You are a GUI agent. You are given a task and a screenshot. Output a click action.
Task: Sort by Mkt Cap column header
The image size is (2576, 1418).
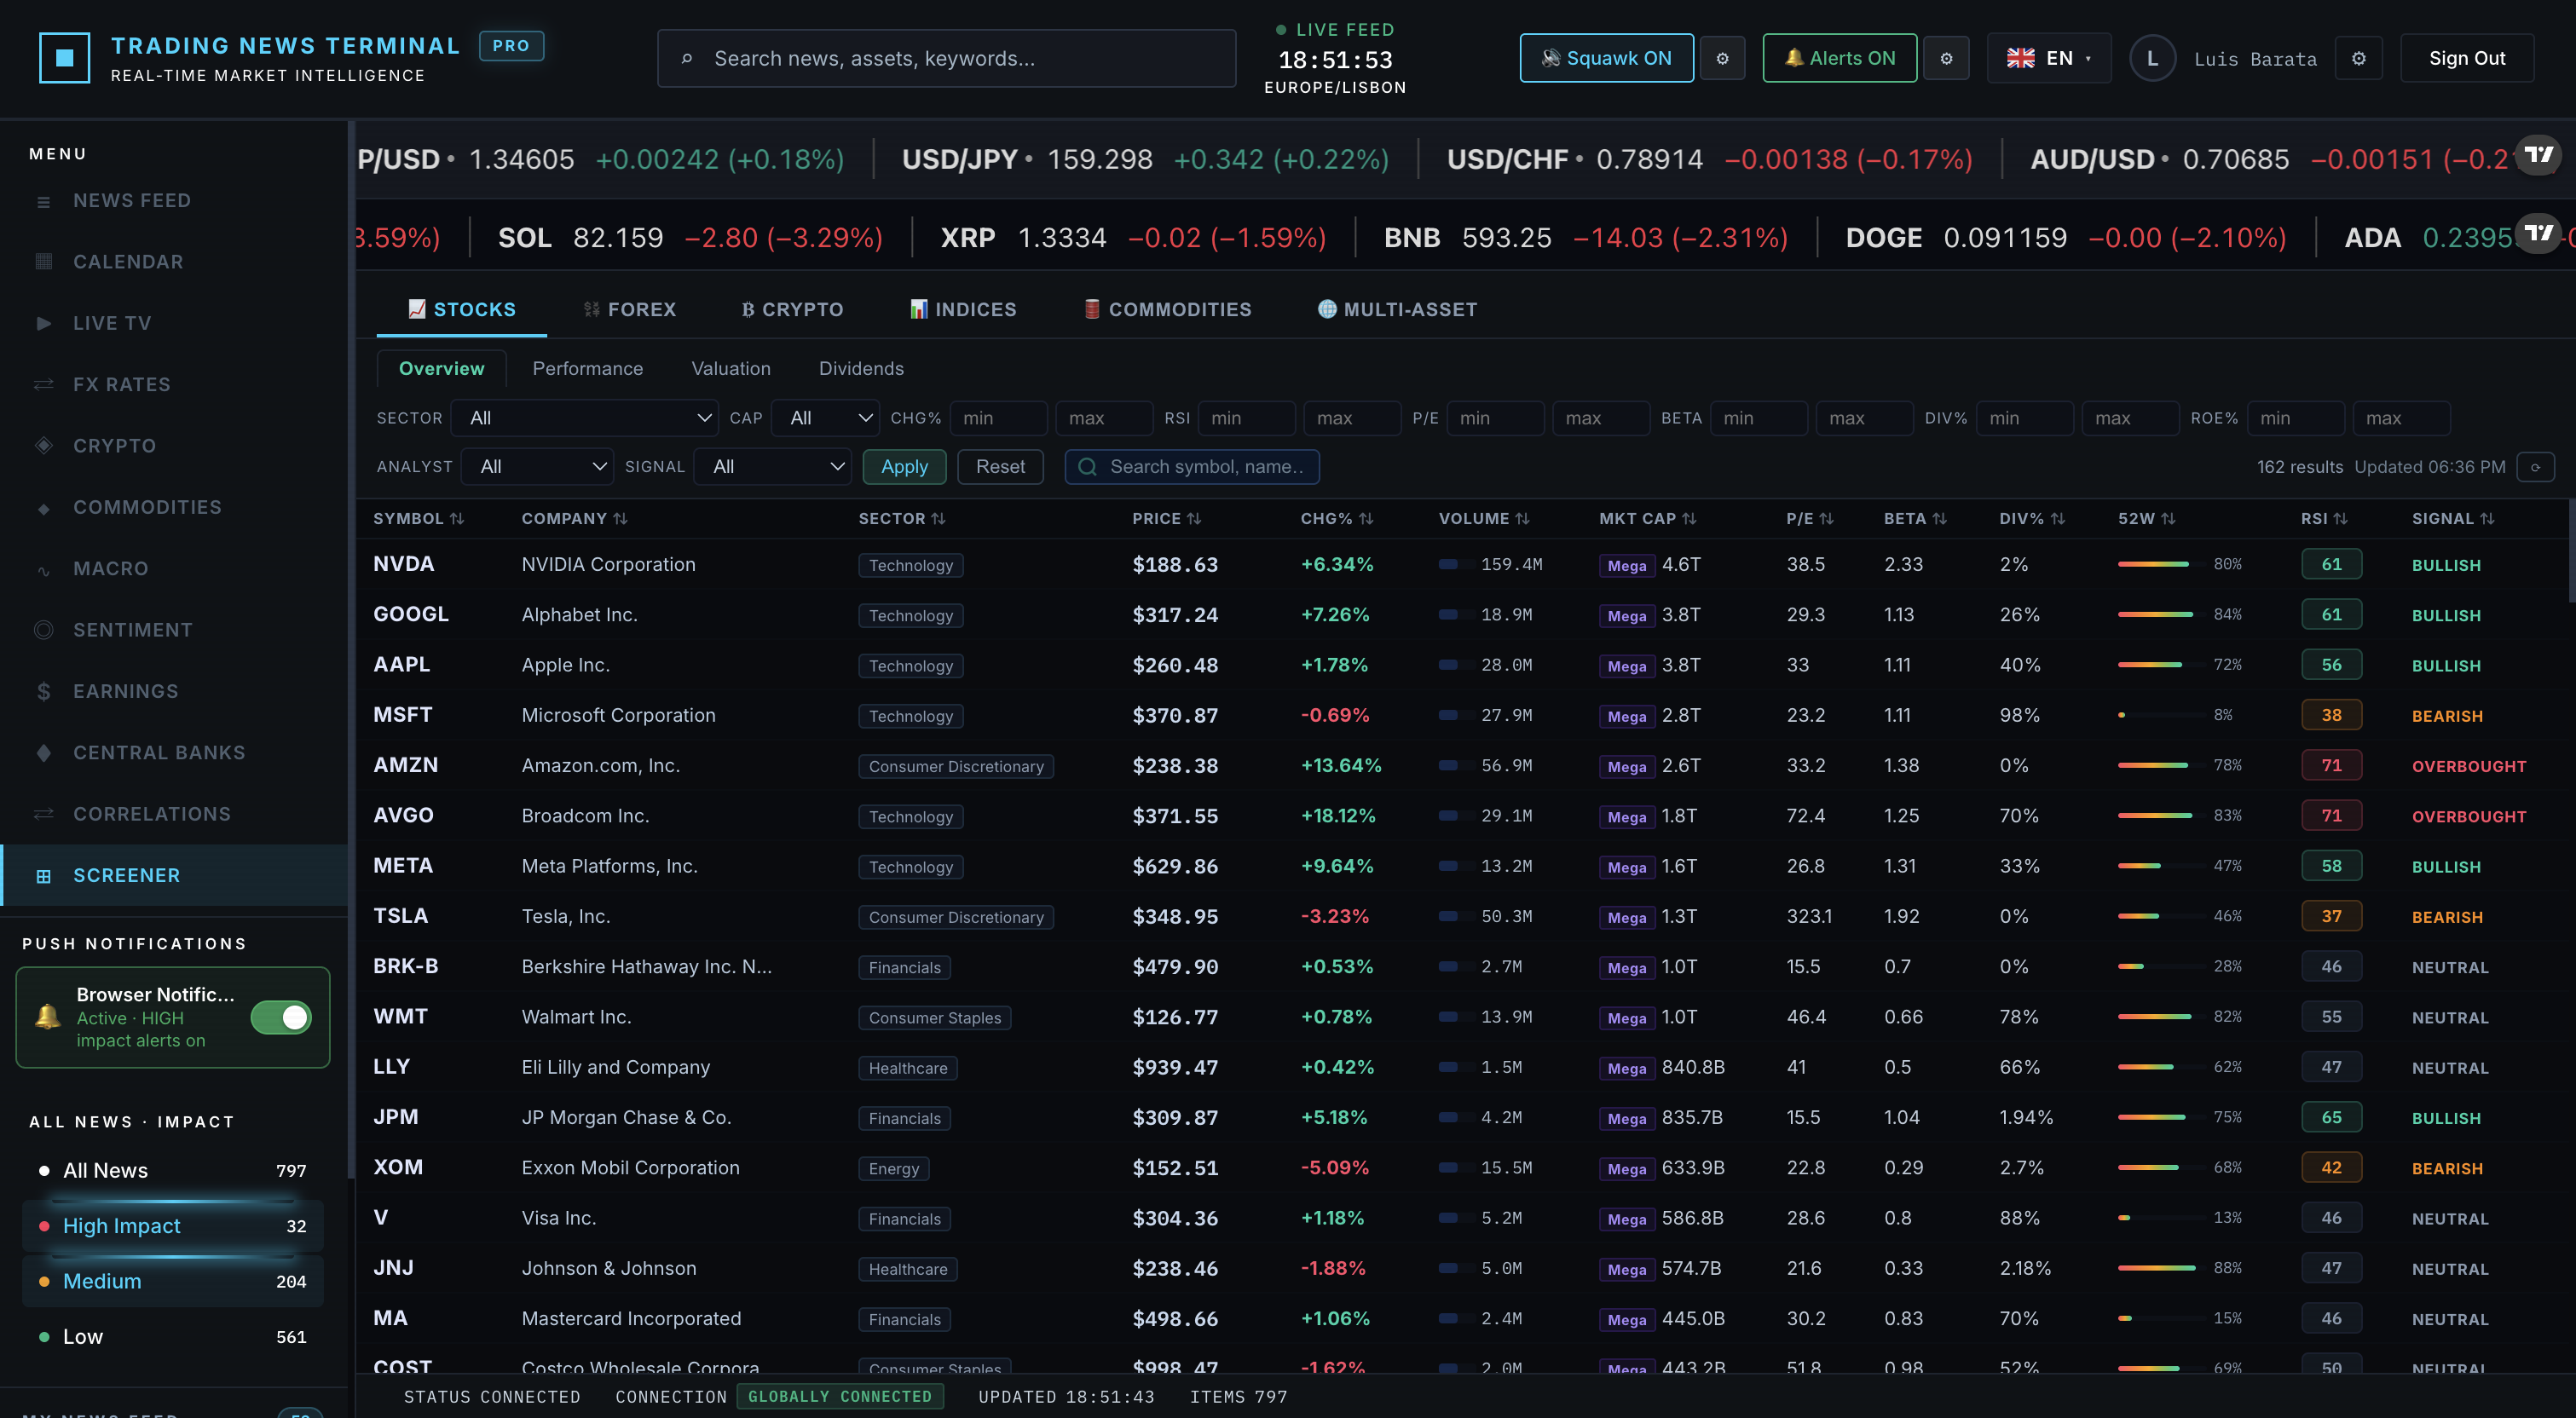[x=1647, y=518]
